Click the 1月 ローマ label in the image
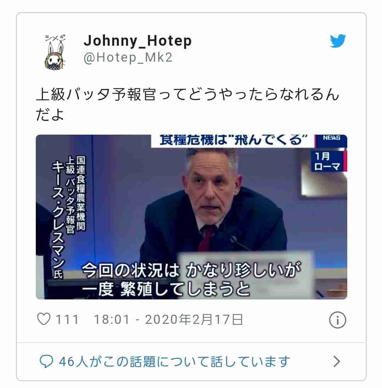The image size is (382, 388). click(327, 162)
